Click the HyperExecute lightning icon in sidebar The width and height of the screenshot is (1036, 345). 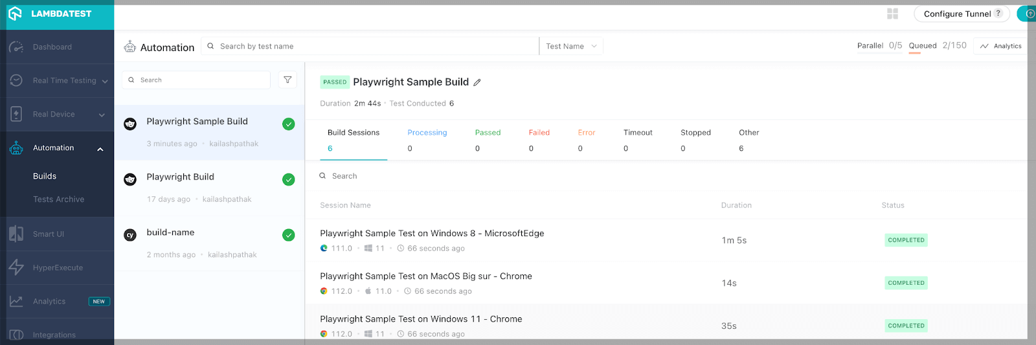[16, 267]
